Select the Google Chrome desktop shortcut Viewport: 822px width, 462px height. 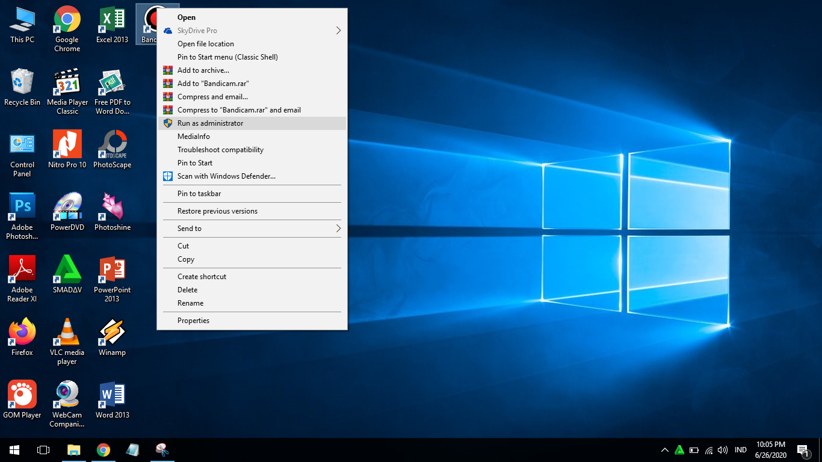coord(67,29)
